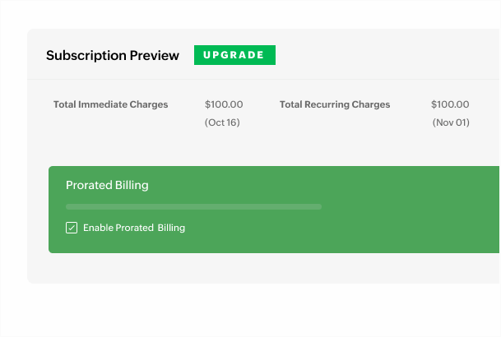Click the Total Immediate Charges label
Image resolution: width=501 pixels, height=337 pixels.
(x=110, y=104)
